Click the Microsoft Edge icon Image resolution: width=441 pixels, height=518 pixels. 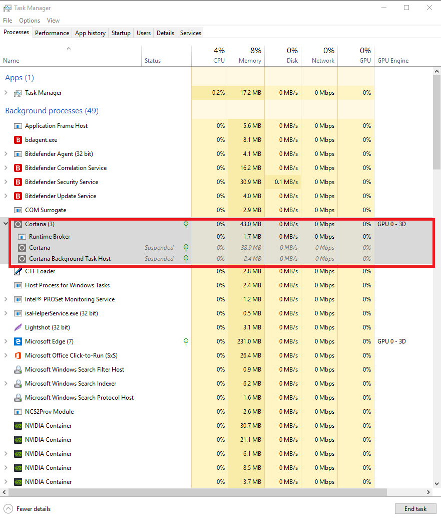(18, 341)
